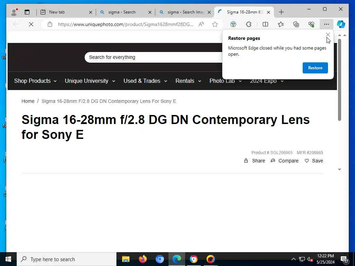Open the Copilot sidebar icon
This screenshot has width=355, height=266.
pyautogui.click(x=341, y=24)
